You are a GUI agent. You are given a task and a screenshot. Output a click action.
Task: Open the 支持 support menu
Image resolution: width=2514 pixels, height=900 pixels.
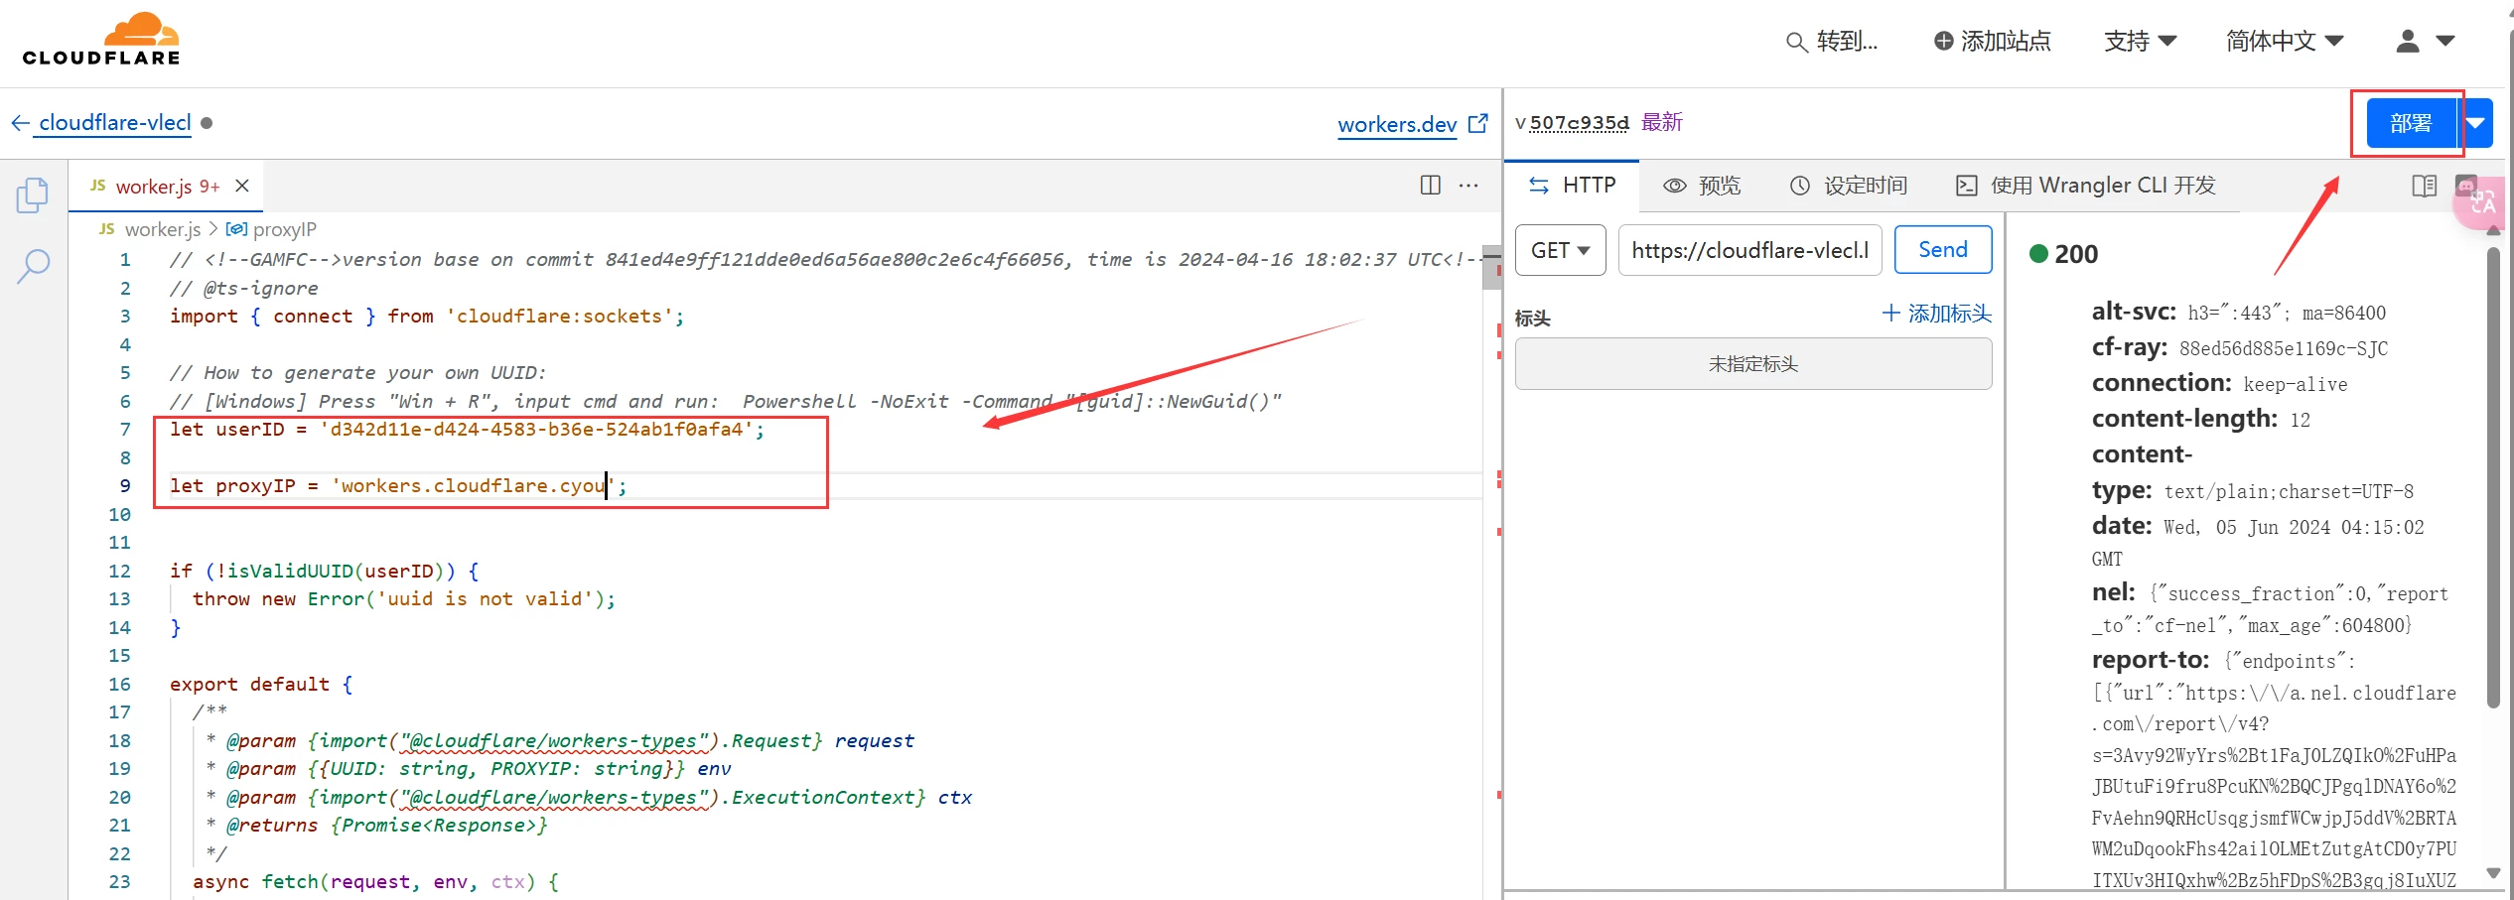click(2140, 42)
